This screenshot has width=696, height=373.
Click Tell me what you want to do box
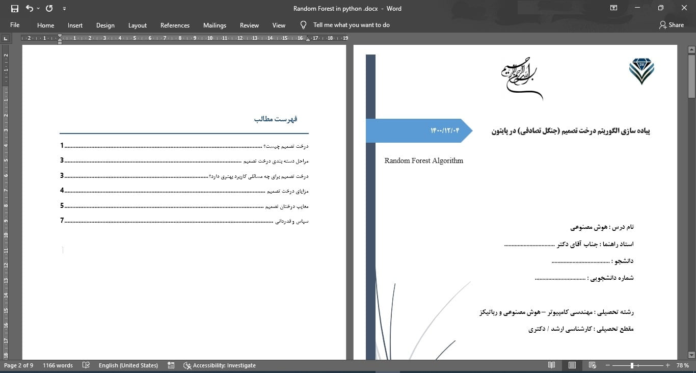point(351,25)
